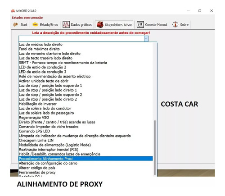Select Habilit./Desabilit. comandos luzes de emergência
The width and height of the screenshot is (225, 196).
pyautogui.click(x=85, y=154)
